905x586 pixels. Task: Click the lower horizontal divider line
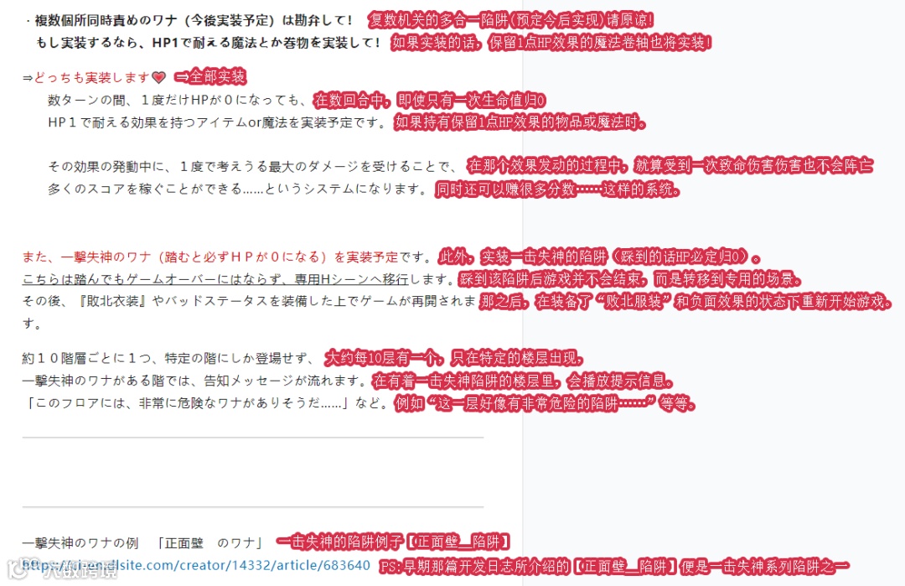[253, 507]
